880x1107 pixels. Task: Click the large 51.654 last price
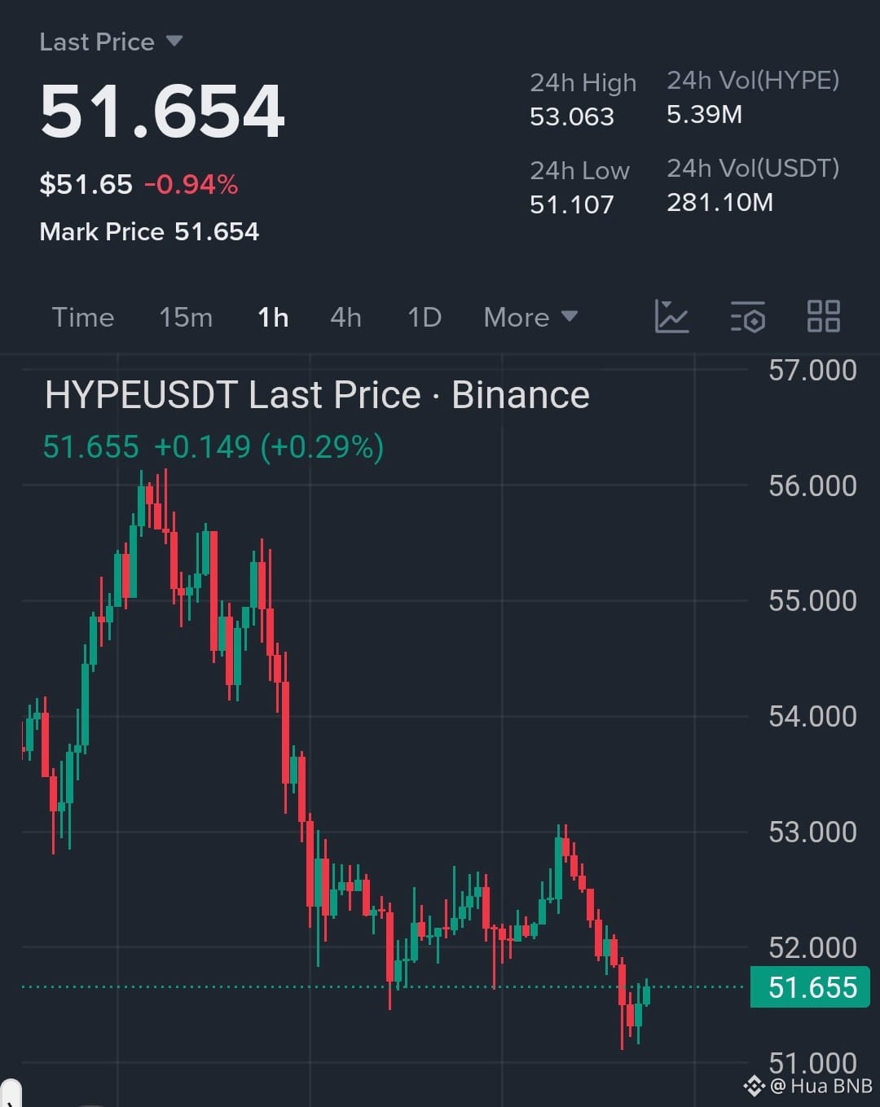tap(162, 112)
